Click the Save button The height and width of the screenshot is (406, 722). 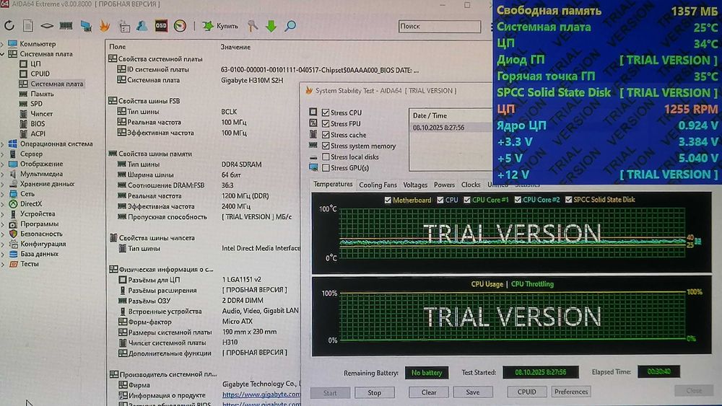pyautogui.click(x=472, y=392)
